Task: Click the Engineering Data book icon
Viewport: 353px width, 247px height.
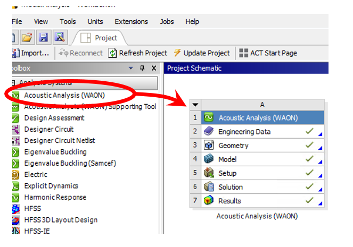Action: 209,131
